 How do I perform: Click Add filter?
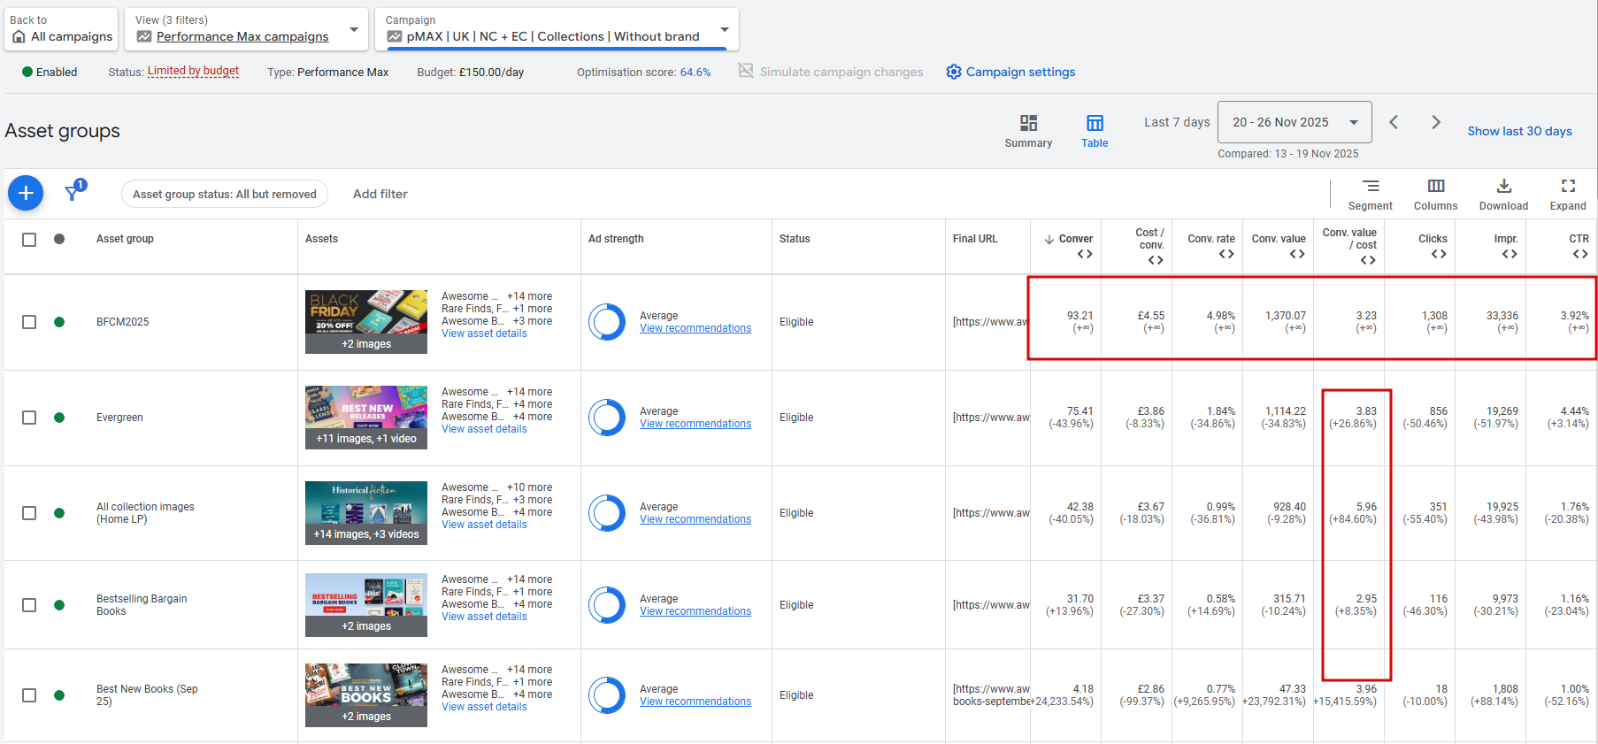pos(380,194)
